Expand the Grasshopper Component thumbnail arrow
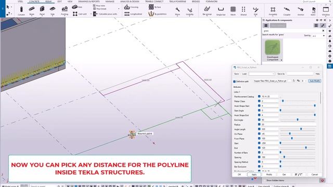This screenshot has height=187, width=333. 281,60
